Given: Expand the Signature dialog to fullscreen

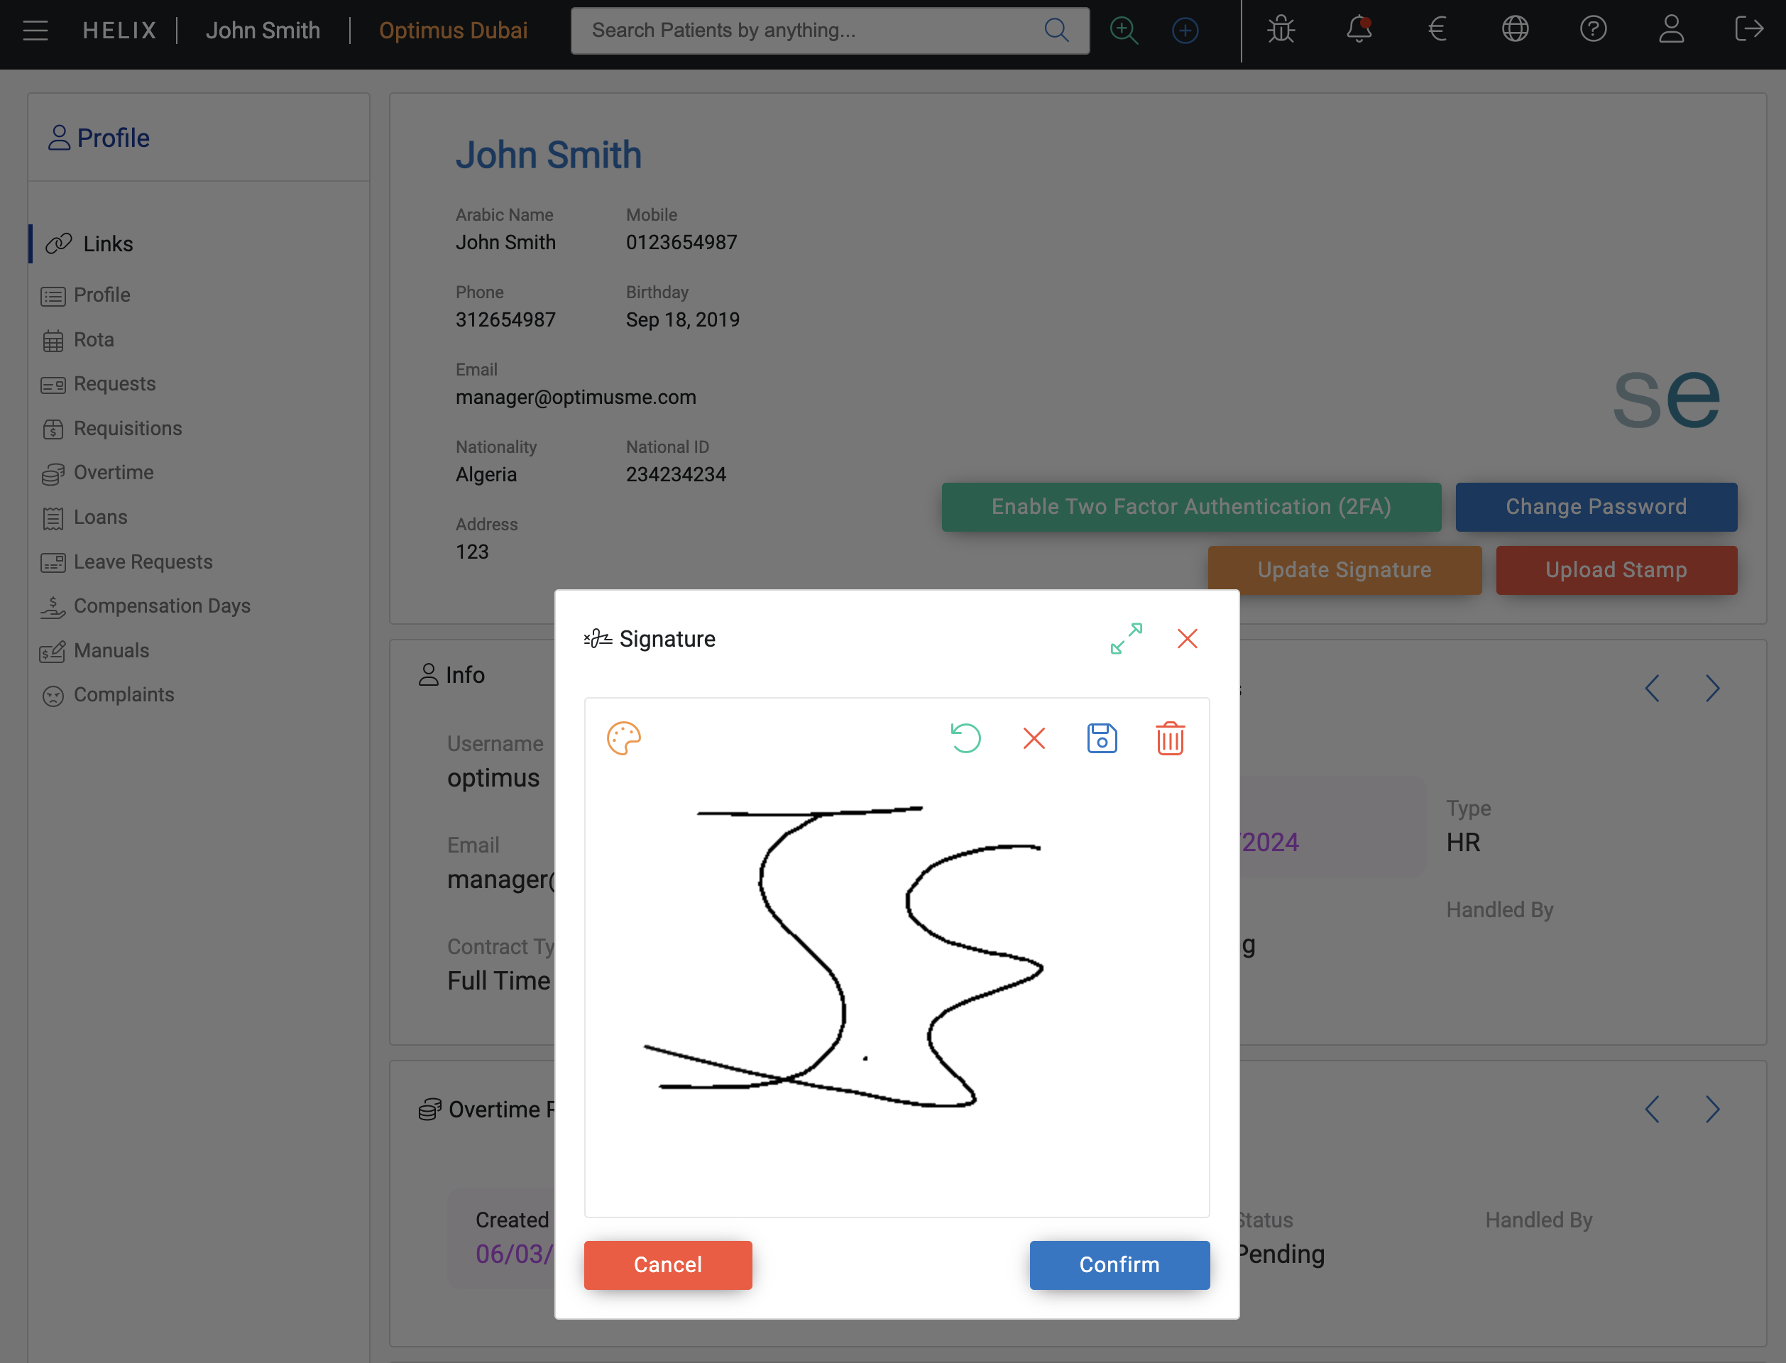Looking at the screenshot, I should coord(1126,638).
